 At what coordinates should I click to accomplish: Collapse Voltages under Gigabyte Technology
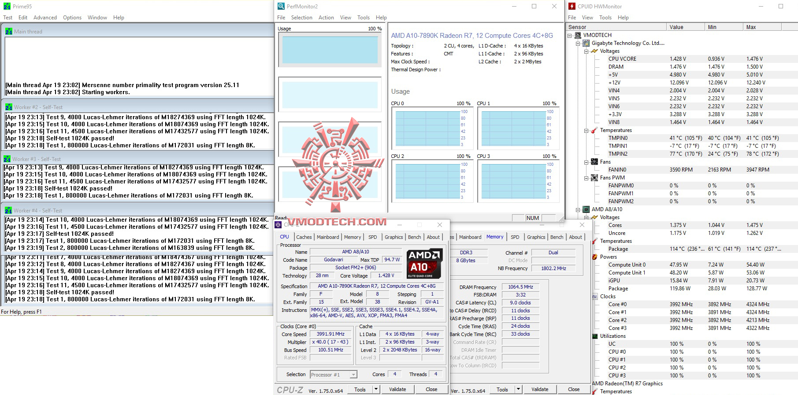(x=586, y=51)
